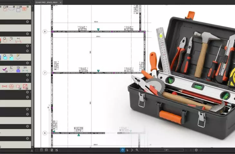Image resolution: width=235 pixels, height=154 pixels.
Task: Click the tool panel scroll-down arrow
Action: point(33,147)
